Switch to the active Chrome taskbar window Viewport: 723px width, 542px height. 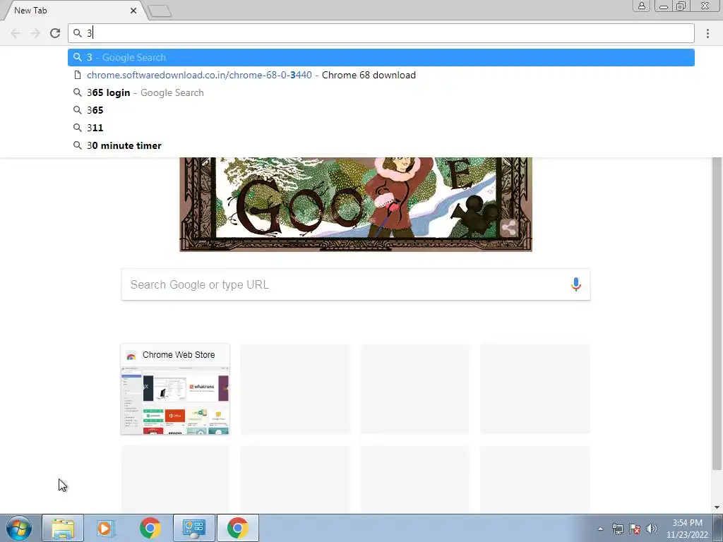point(237,528)
